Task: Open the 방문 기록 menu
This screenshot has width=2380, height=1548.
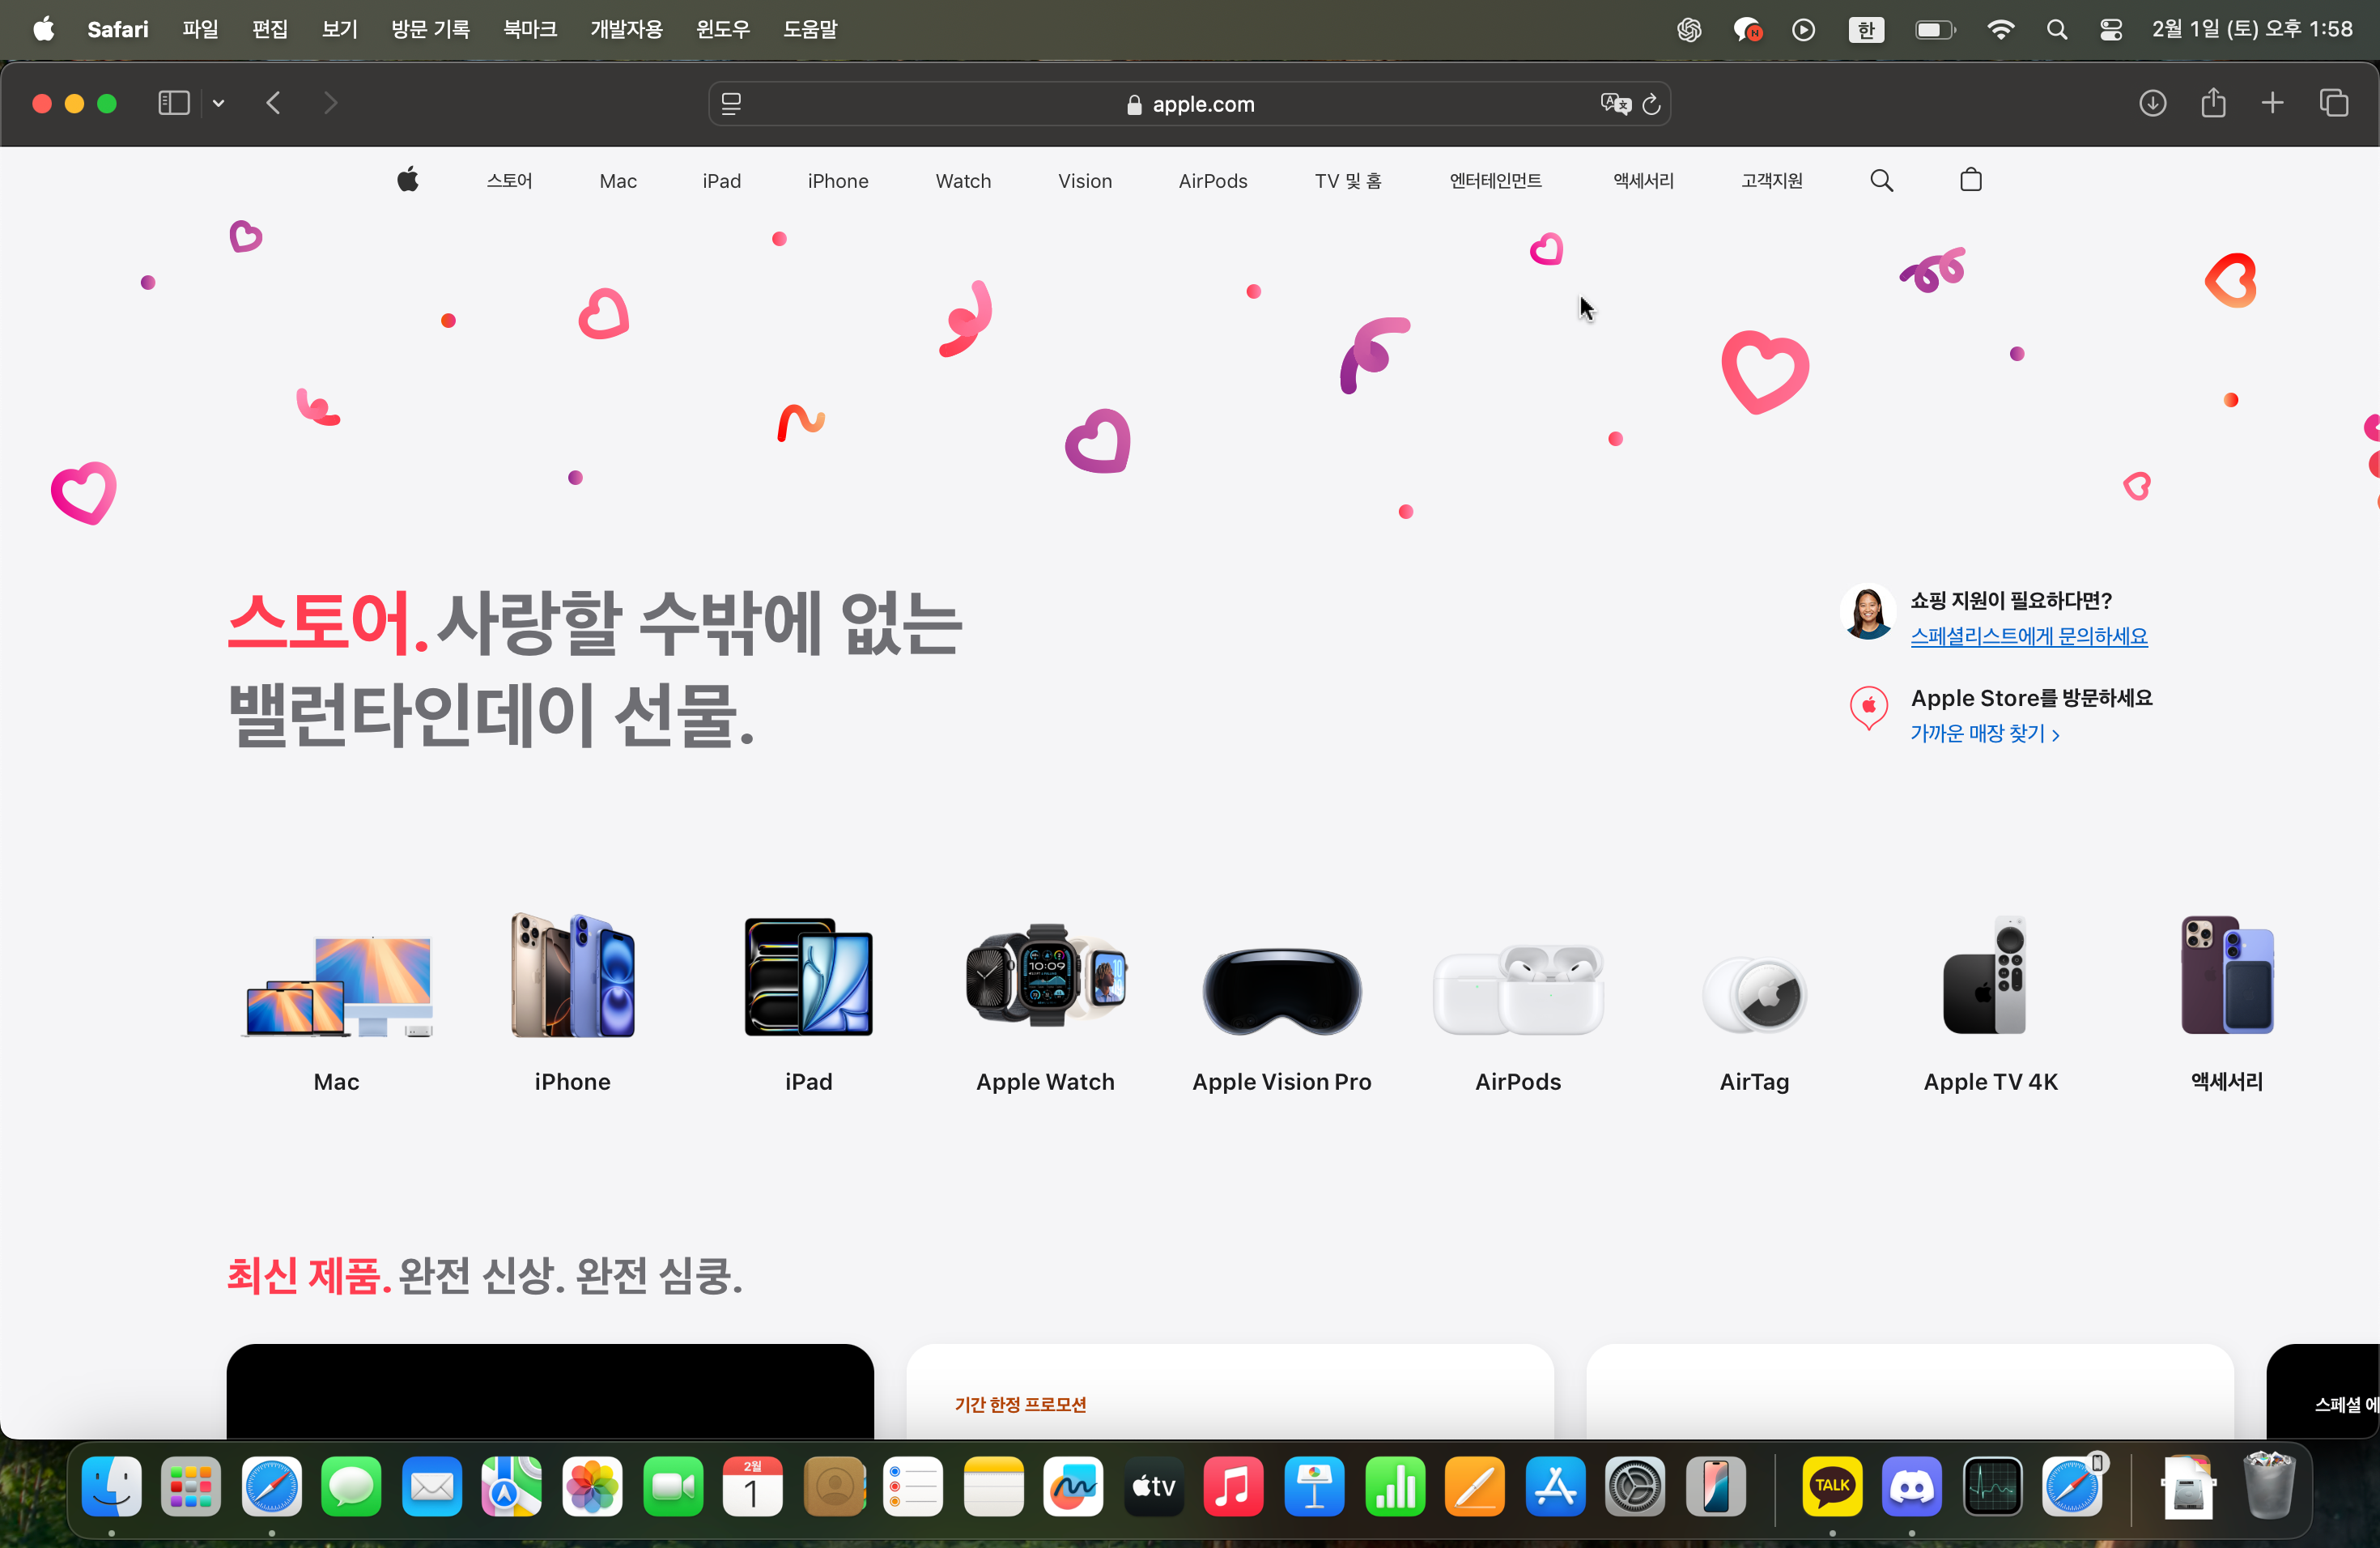Action: (x=431, y=29)
